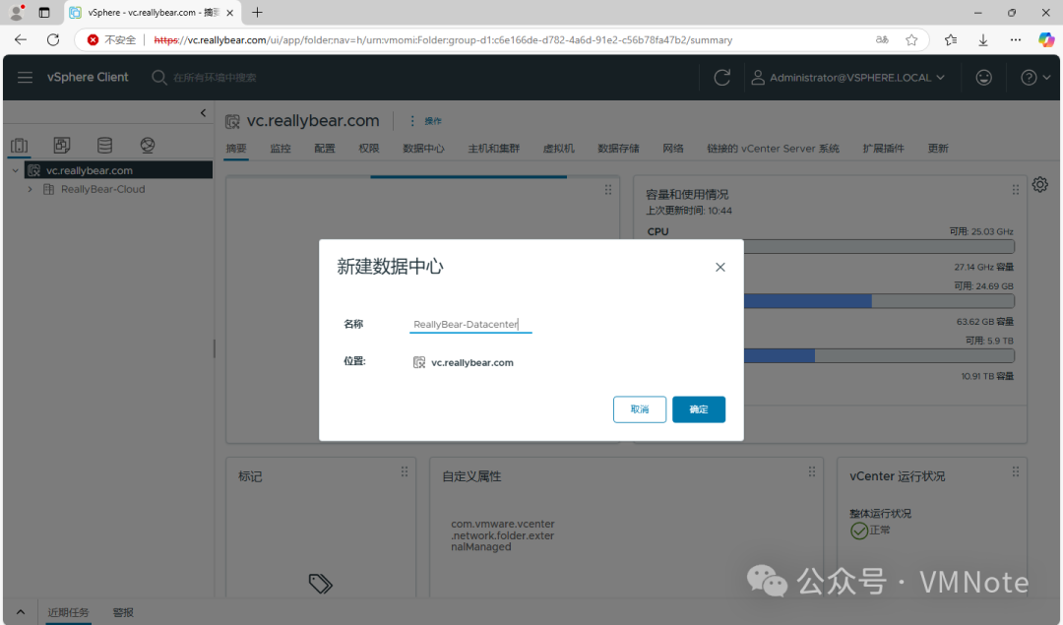Click the vSphere Client home title
Image resolution: width=1063 pixels, height=625 pixels.
(88, 78)
